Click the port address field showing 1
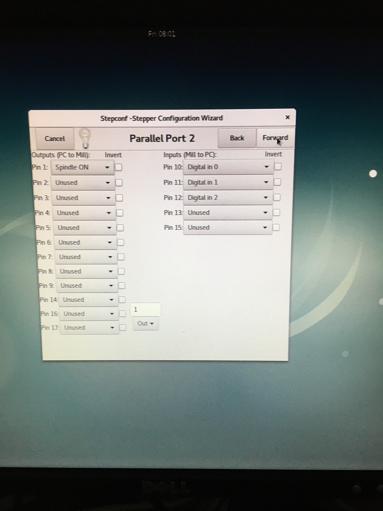383x511 pixels. tap(145, 309)
